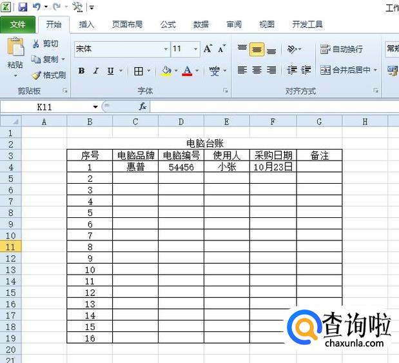Image resolution: width=399 pixels, height=363 pixels.
Task: Open the font color dropdown arrow
Action: pyautogui.click(x=197, y=70)
